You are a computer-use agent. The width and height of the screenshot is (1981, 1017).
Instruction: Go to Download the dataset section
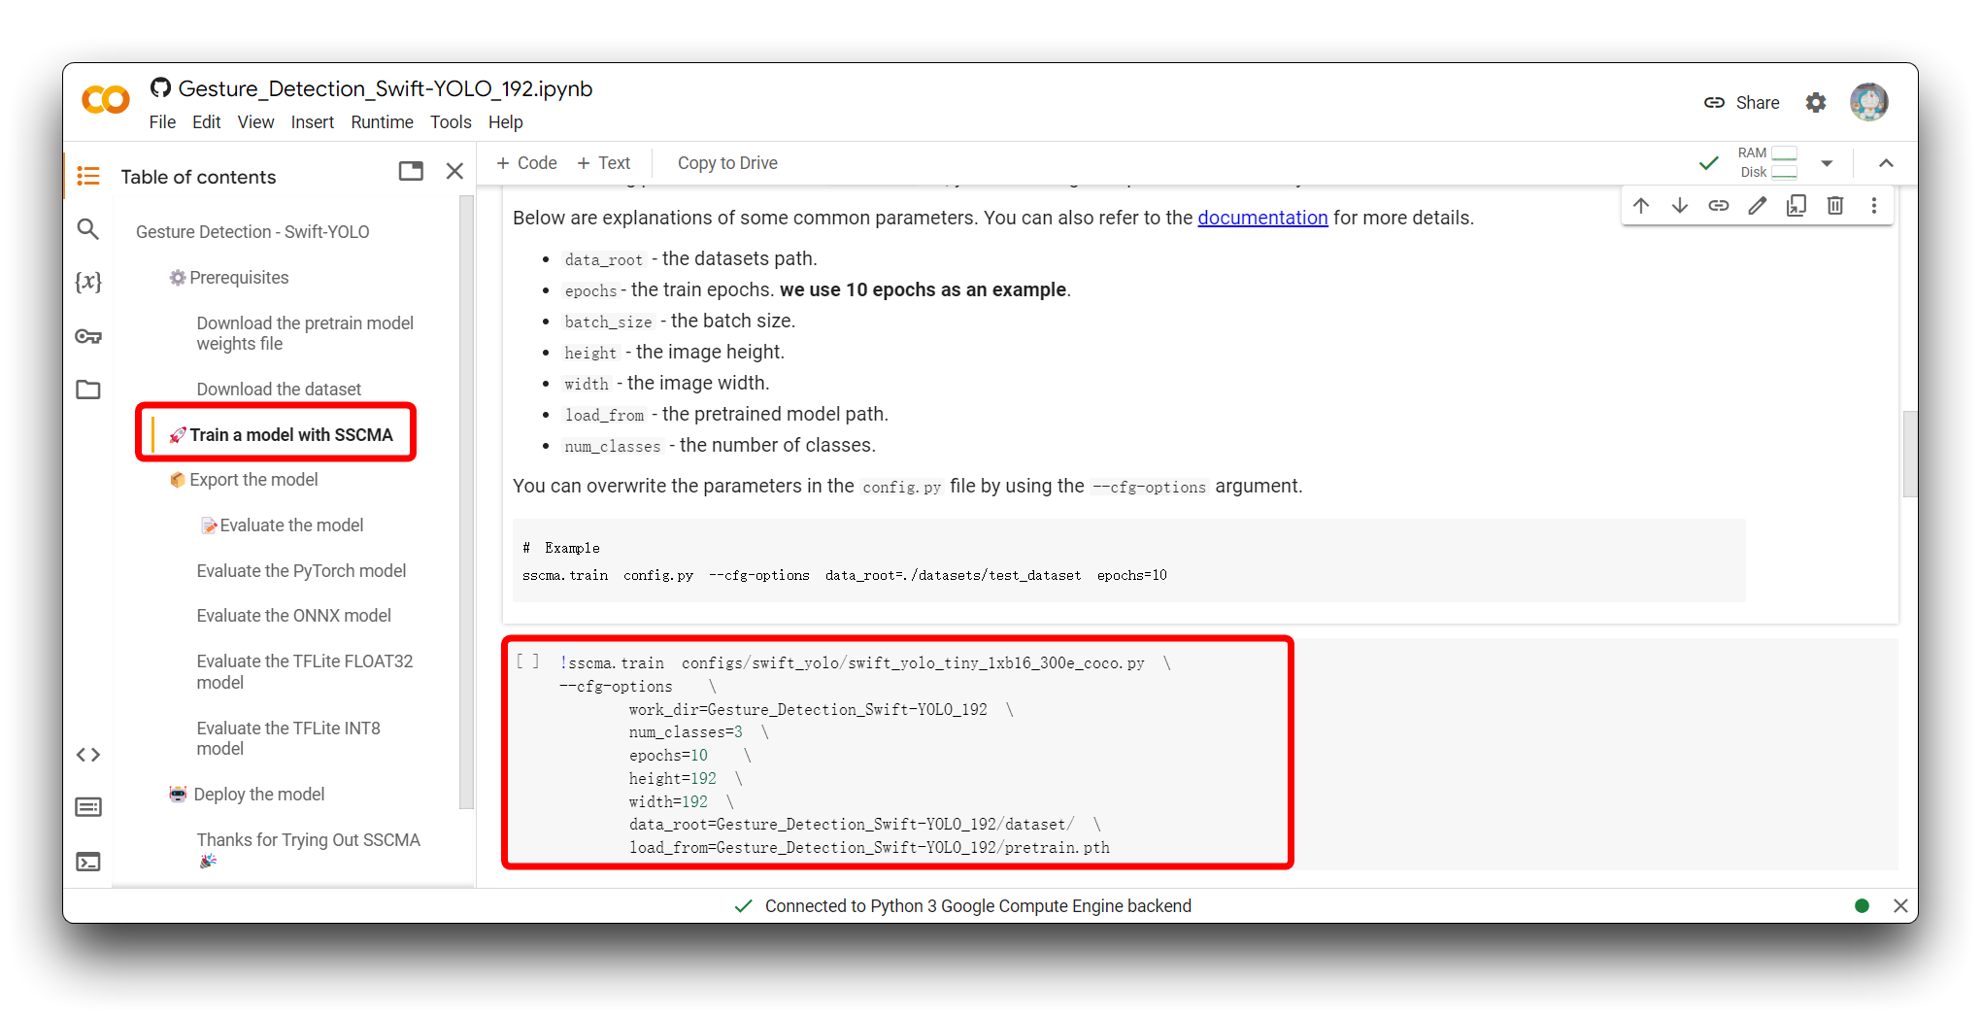[279, 389]
